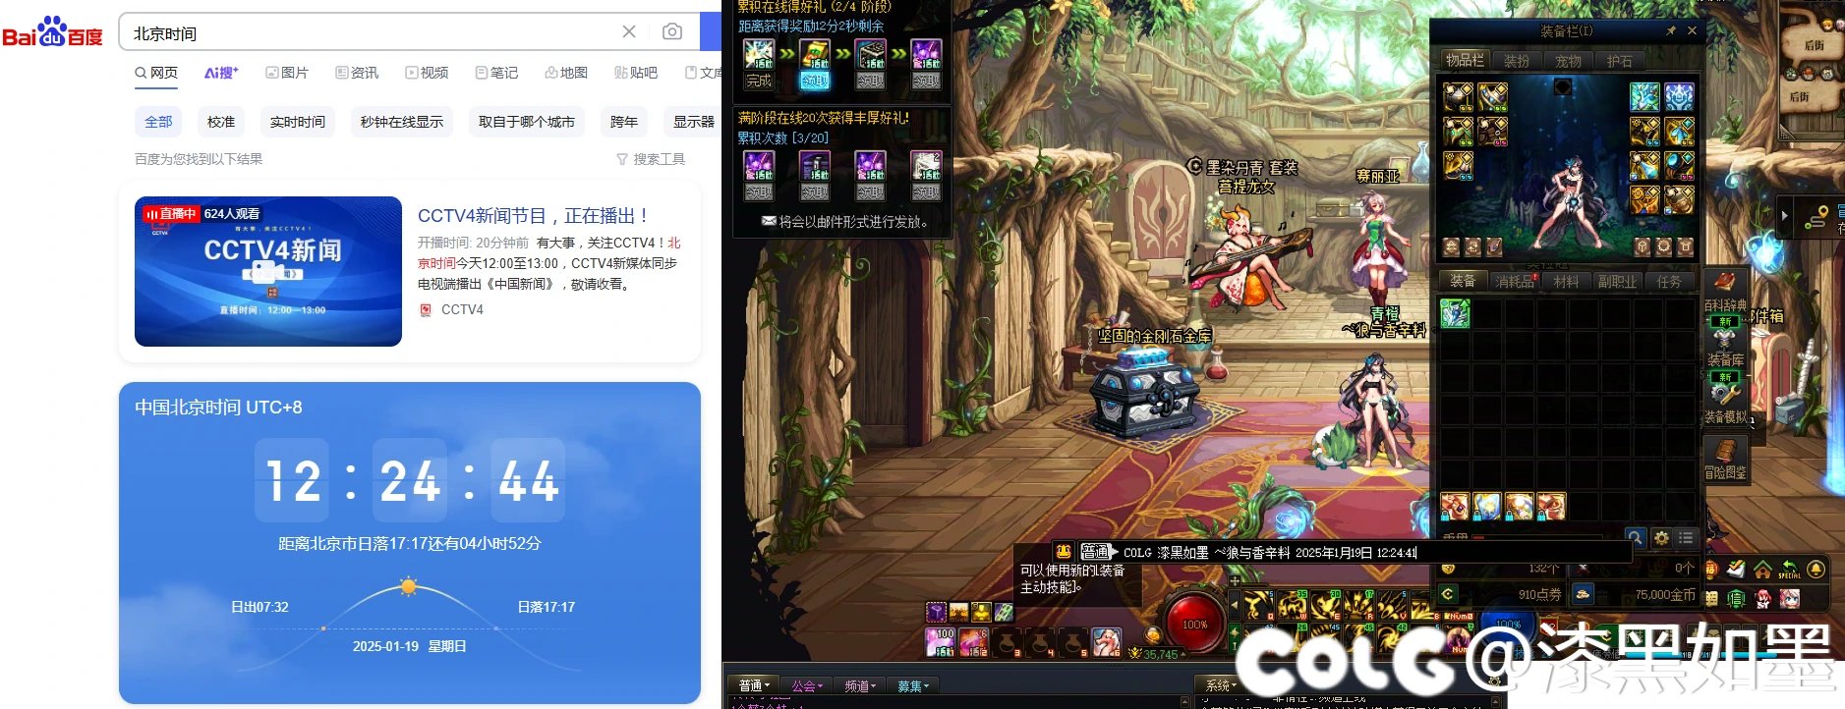Click the first locked item at inventory bottom row

tap(1455, 507)
